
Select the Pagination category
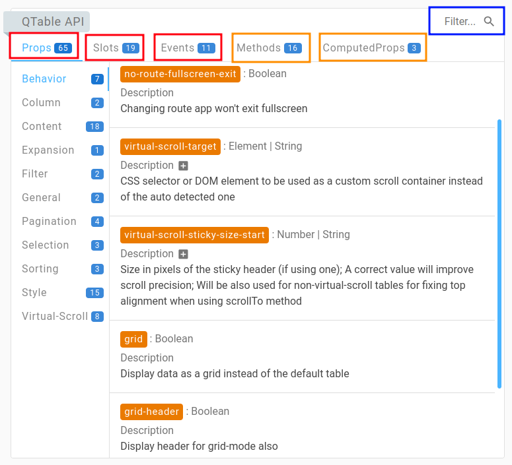tap(49, 222)
